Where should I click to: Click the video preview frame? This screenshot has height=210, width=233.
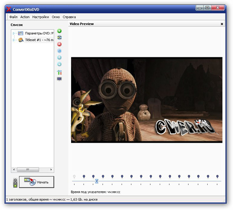146,100
